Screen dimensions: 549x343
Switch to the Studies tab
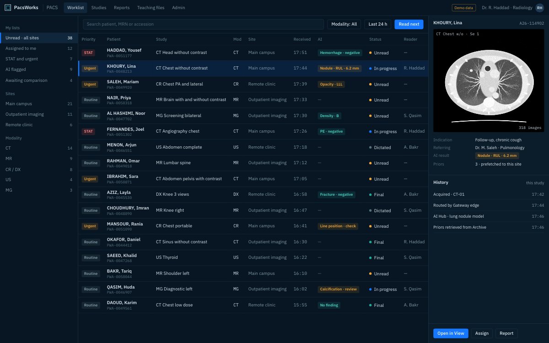pyautogui.click(x=99, y=7)
